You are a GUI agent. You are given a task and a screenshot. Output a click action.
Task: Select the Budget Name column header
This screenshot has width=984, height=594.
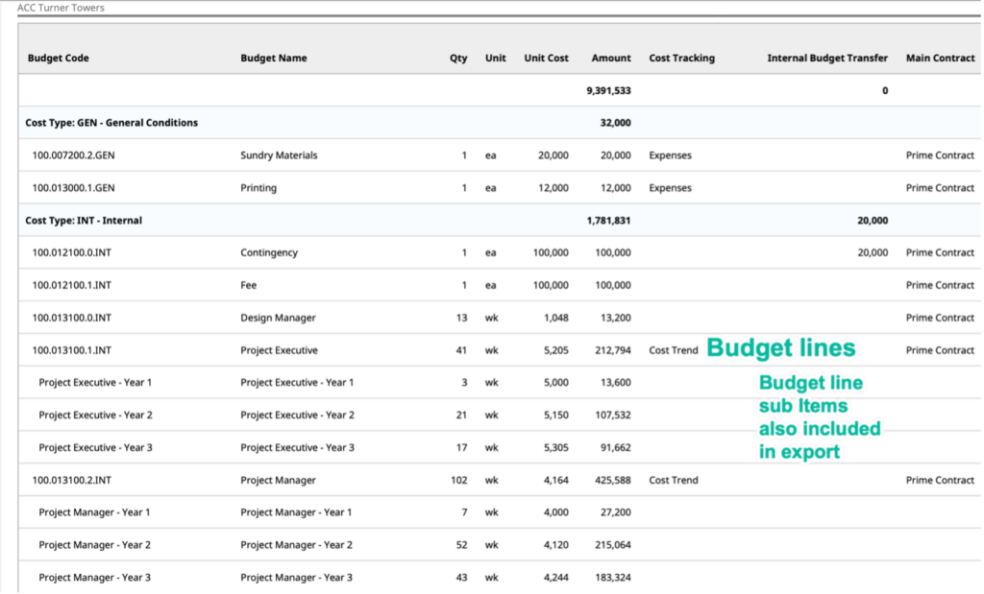[x=274, y=58]
